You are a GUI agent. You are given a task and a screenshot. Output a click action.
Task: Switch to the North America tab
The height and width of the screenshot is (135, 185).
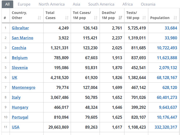[x=51, y=4]
